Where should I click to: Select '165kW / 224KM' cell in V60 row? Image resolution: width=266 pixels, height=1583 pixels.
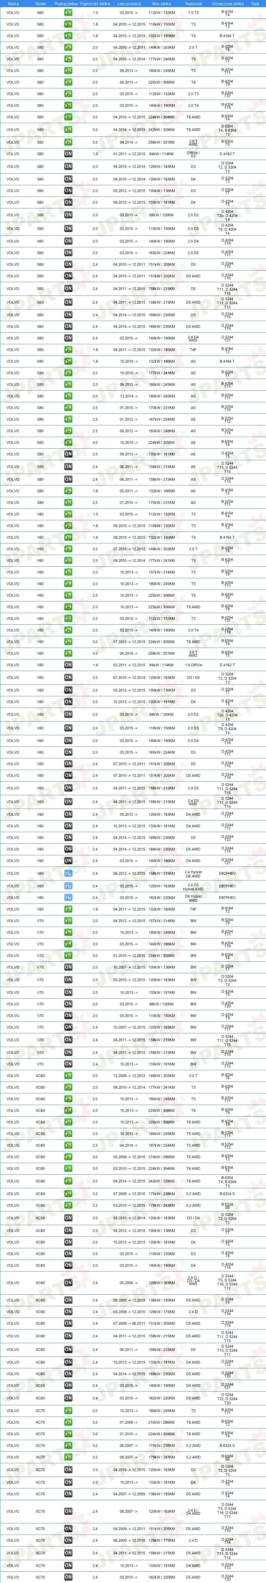[161, 752]
